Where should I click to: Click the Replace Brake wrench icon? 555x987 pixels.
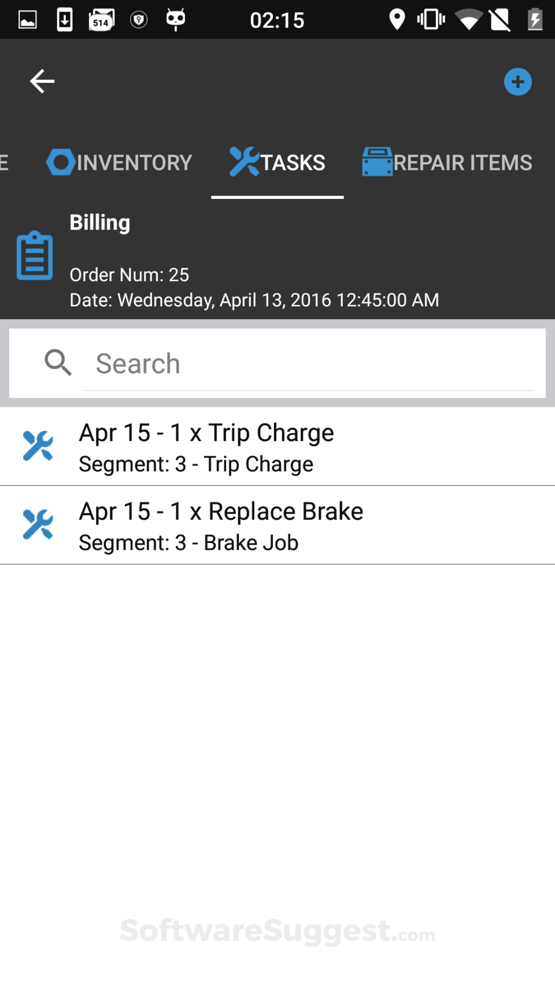click(38, 524)
